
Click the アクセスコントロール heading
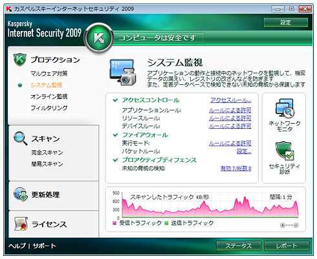[x=151, y=100]
